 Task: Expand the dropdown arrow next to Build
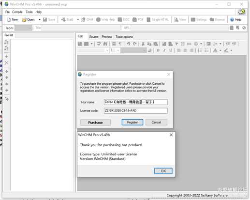pos(78,20)
